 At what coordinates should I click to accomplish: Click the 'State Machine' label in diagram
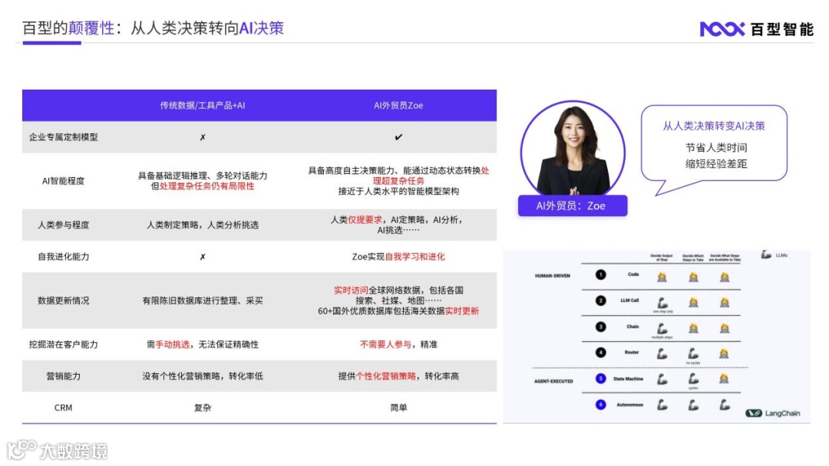(628, 379)
